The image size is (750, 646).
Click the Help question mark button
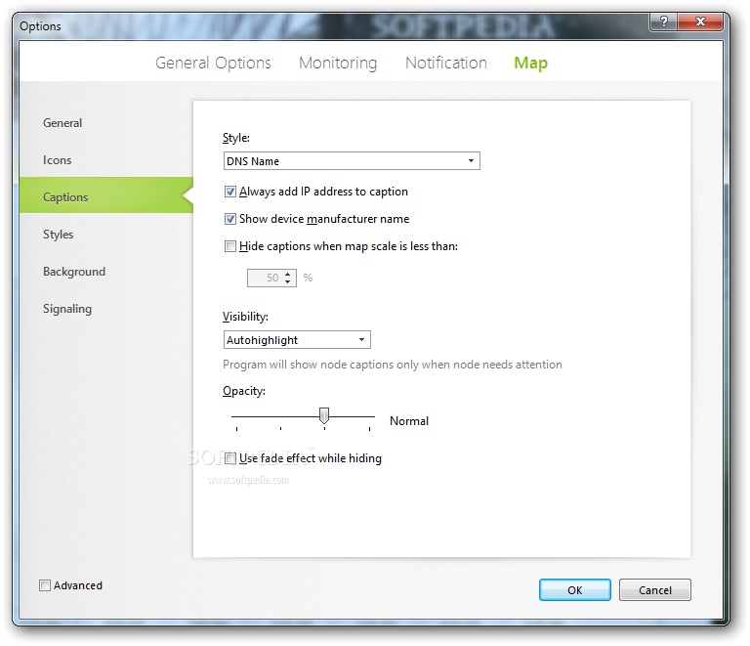[663, 22]
